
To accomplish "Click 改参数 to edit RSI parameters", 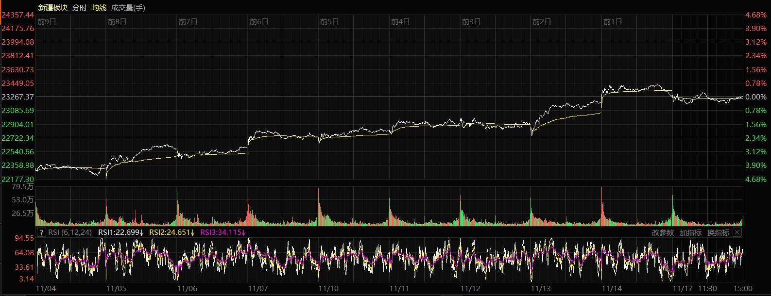I will pos(663,233).
